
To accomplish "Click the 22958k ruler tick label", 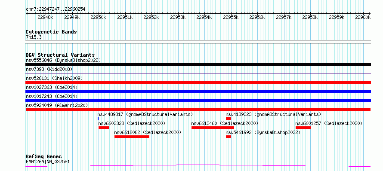I will tap(310, 17).
